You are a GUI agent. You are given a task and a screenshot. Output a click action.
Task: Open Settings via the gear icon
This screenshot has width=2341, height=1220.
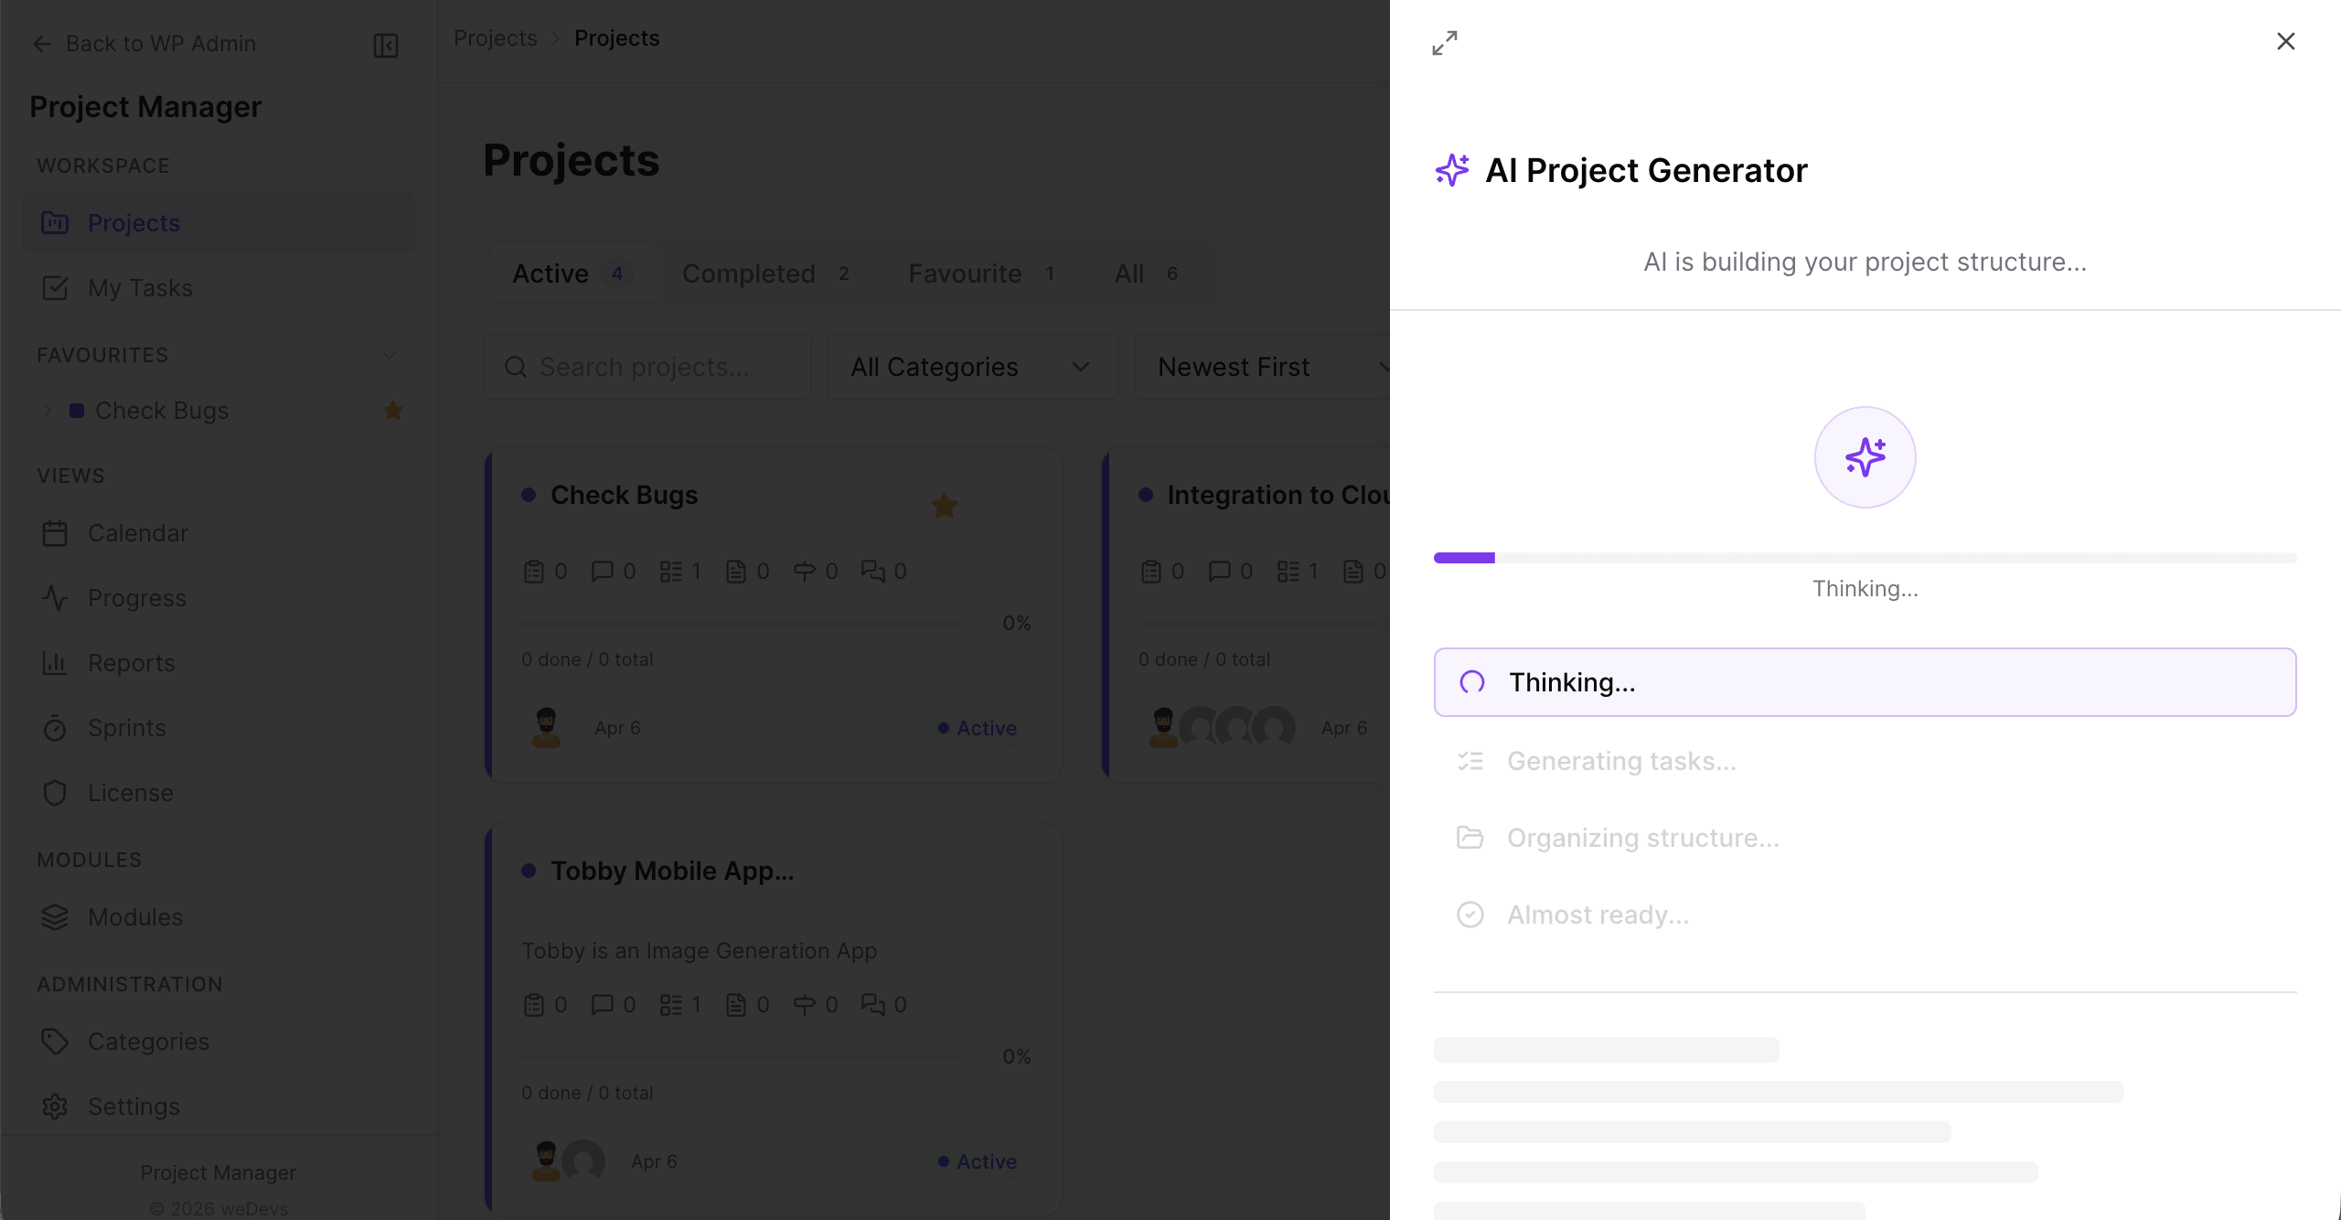coord(55,1107)
